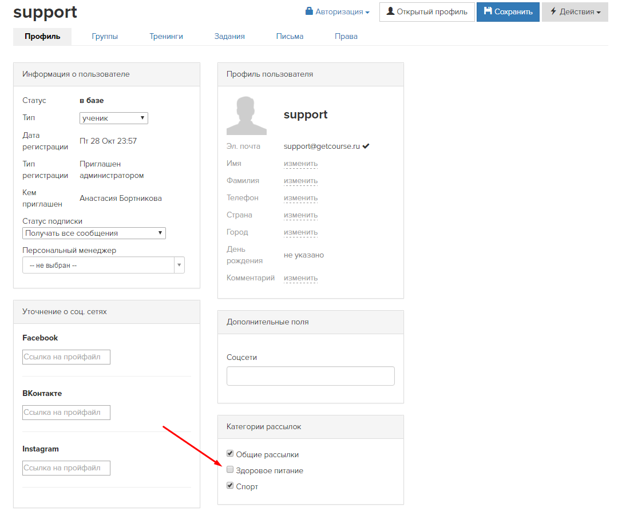Enable the Здоровое питание checkbox
This screenshot has height=511, width=618.
[x=230, y=470]
